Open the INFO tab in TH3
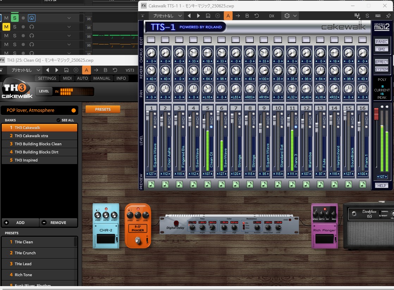Image resolution: width=394 pixels, height=290 pixels. tap(121, 78)
